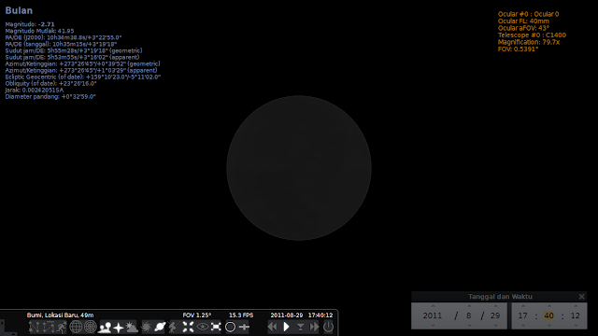Decrease the year 2011 with down arrow
598x336 pixels.
pyautogui.click(x=433, y=325)
